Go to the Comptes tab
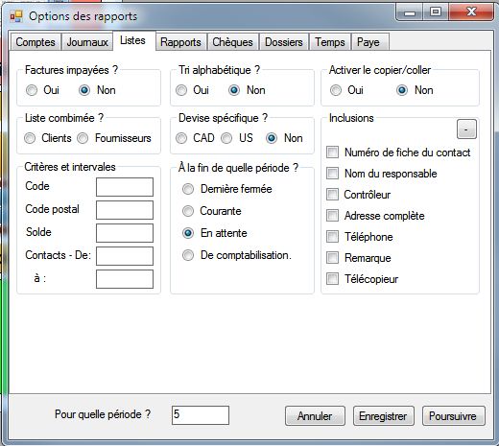 coord(36,42)
